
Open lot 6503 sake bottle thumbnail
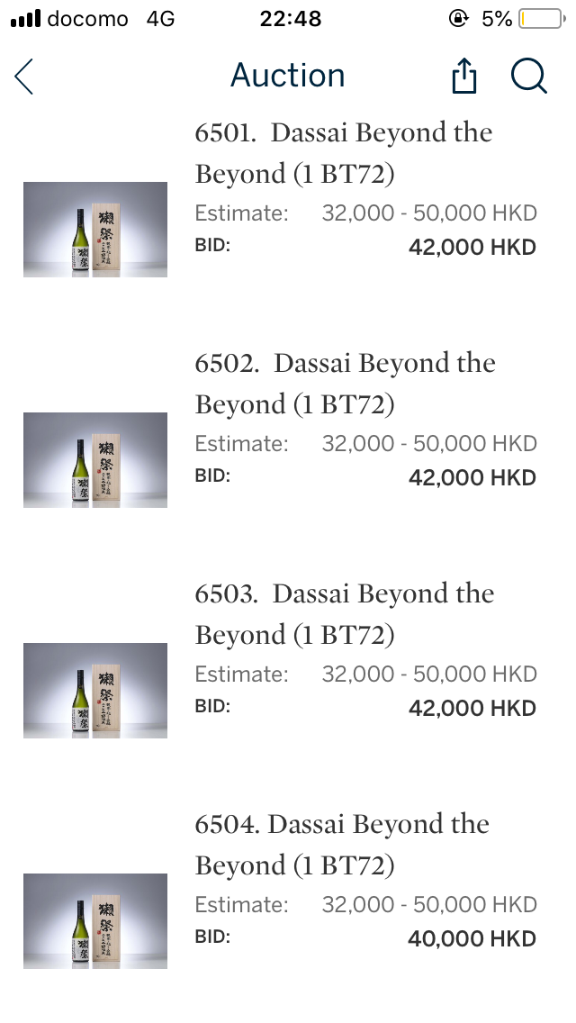[x=95, y=690]
